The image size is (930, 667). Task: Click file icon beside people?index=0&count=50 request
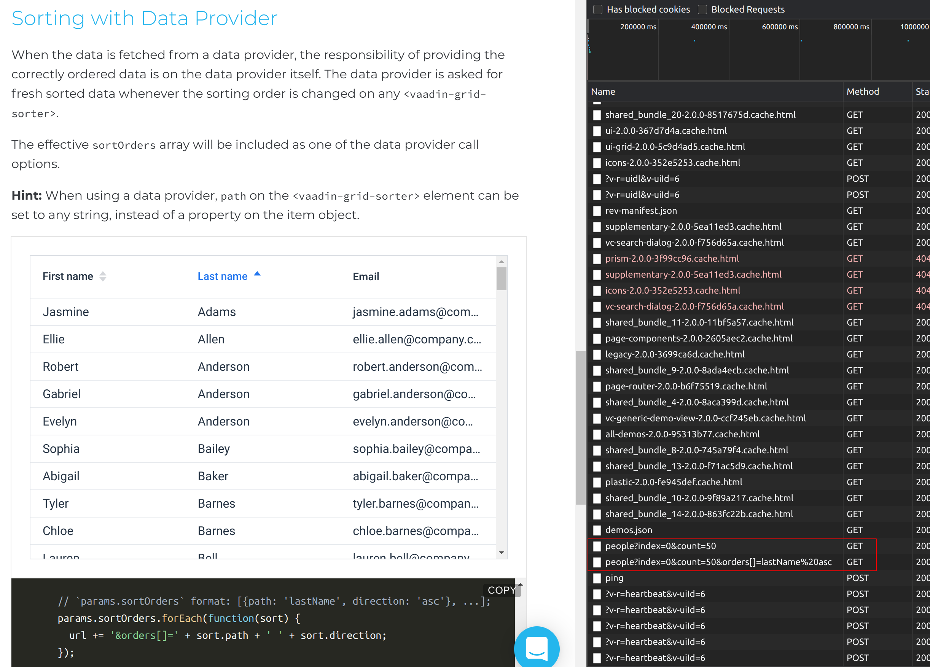(597, 546)
